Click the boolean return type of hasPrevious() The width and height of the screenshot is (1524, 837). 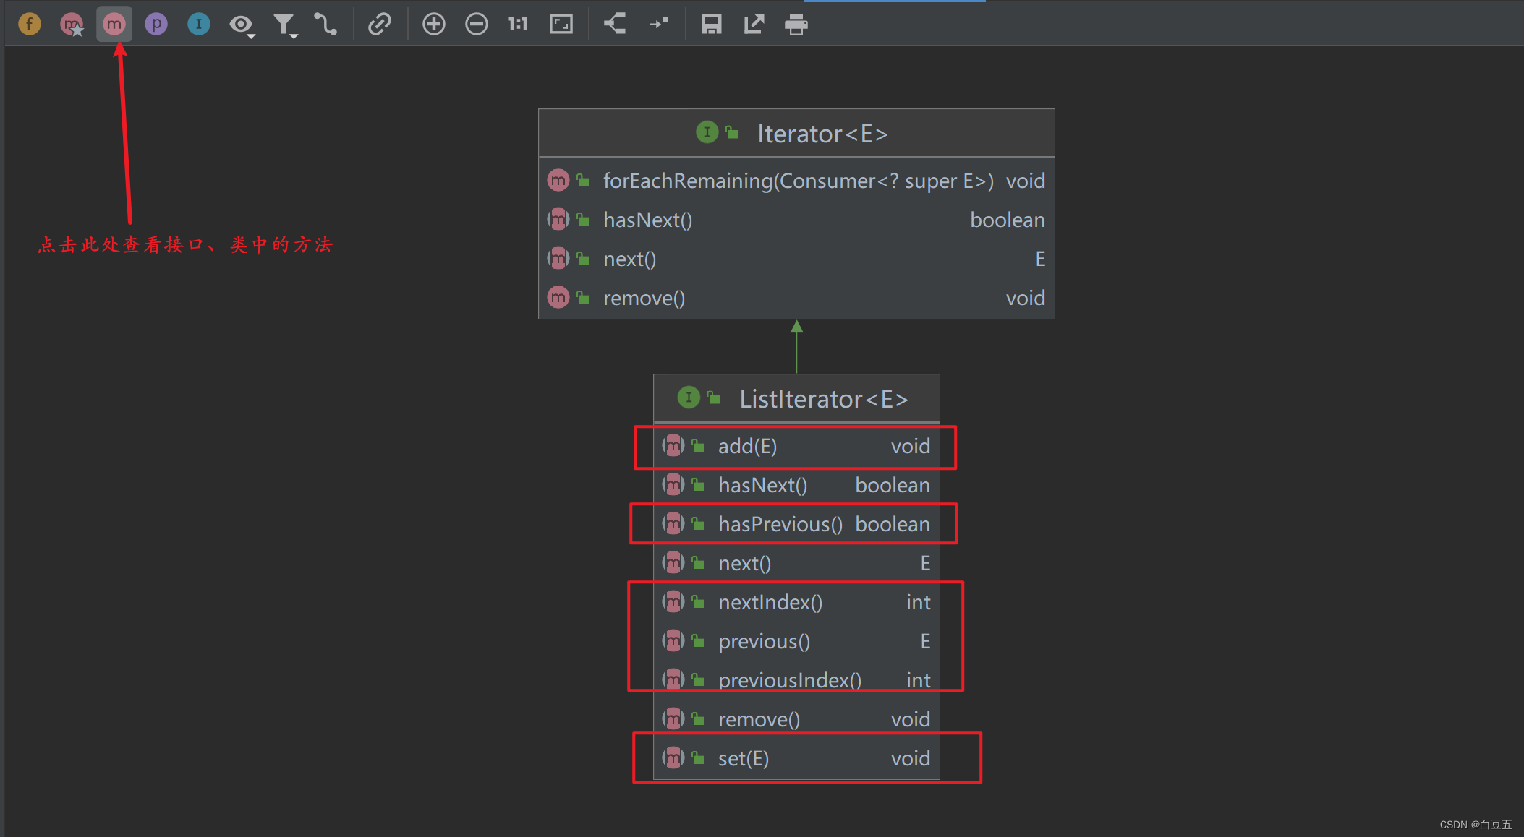point(893,524)
